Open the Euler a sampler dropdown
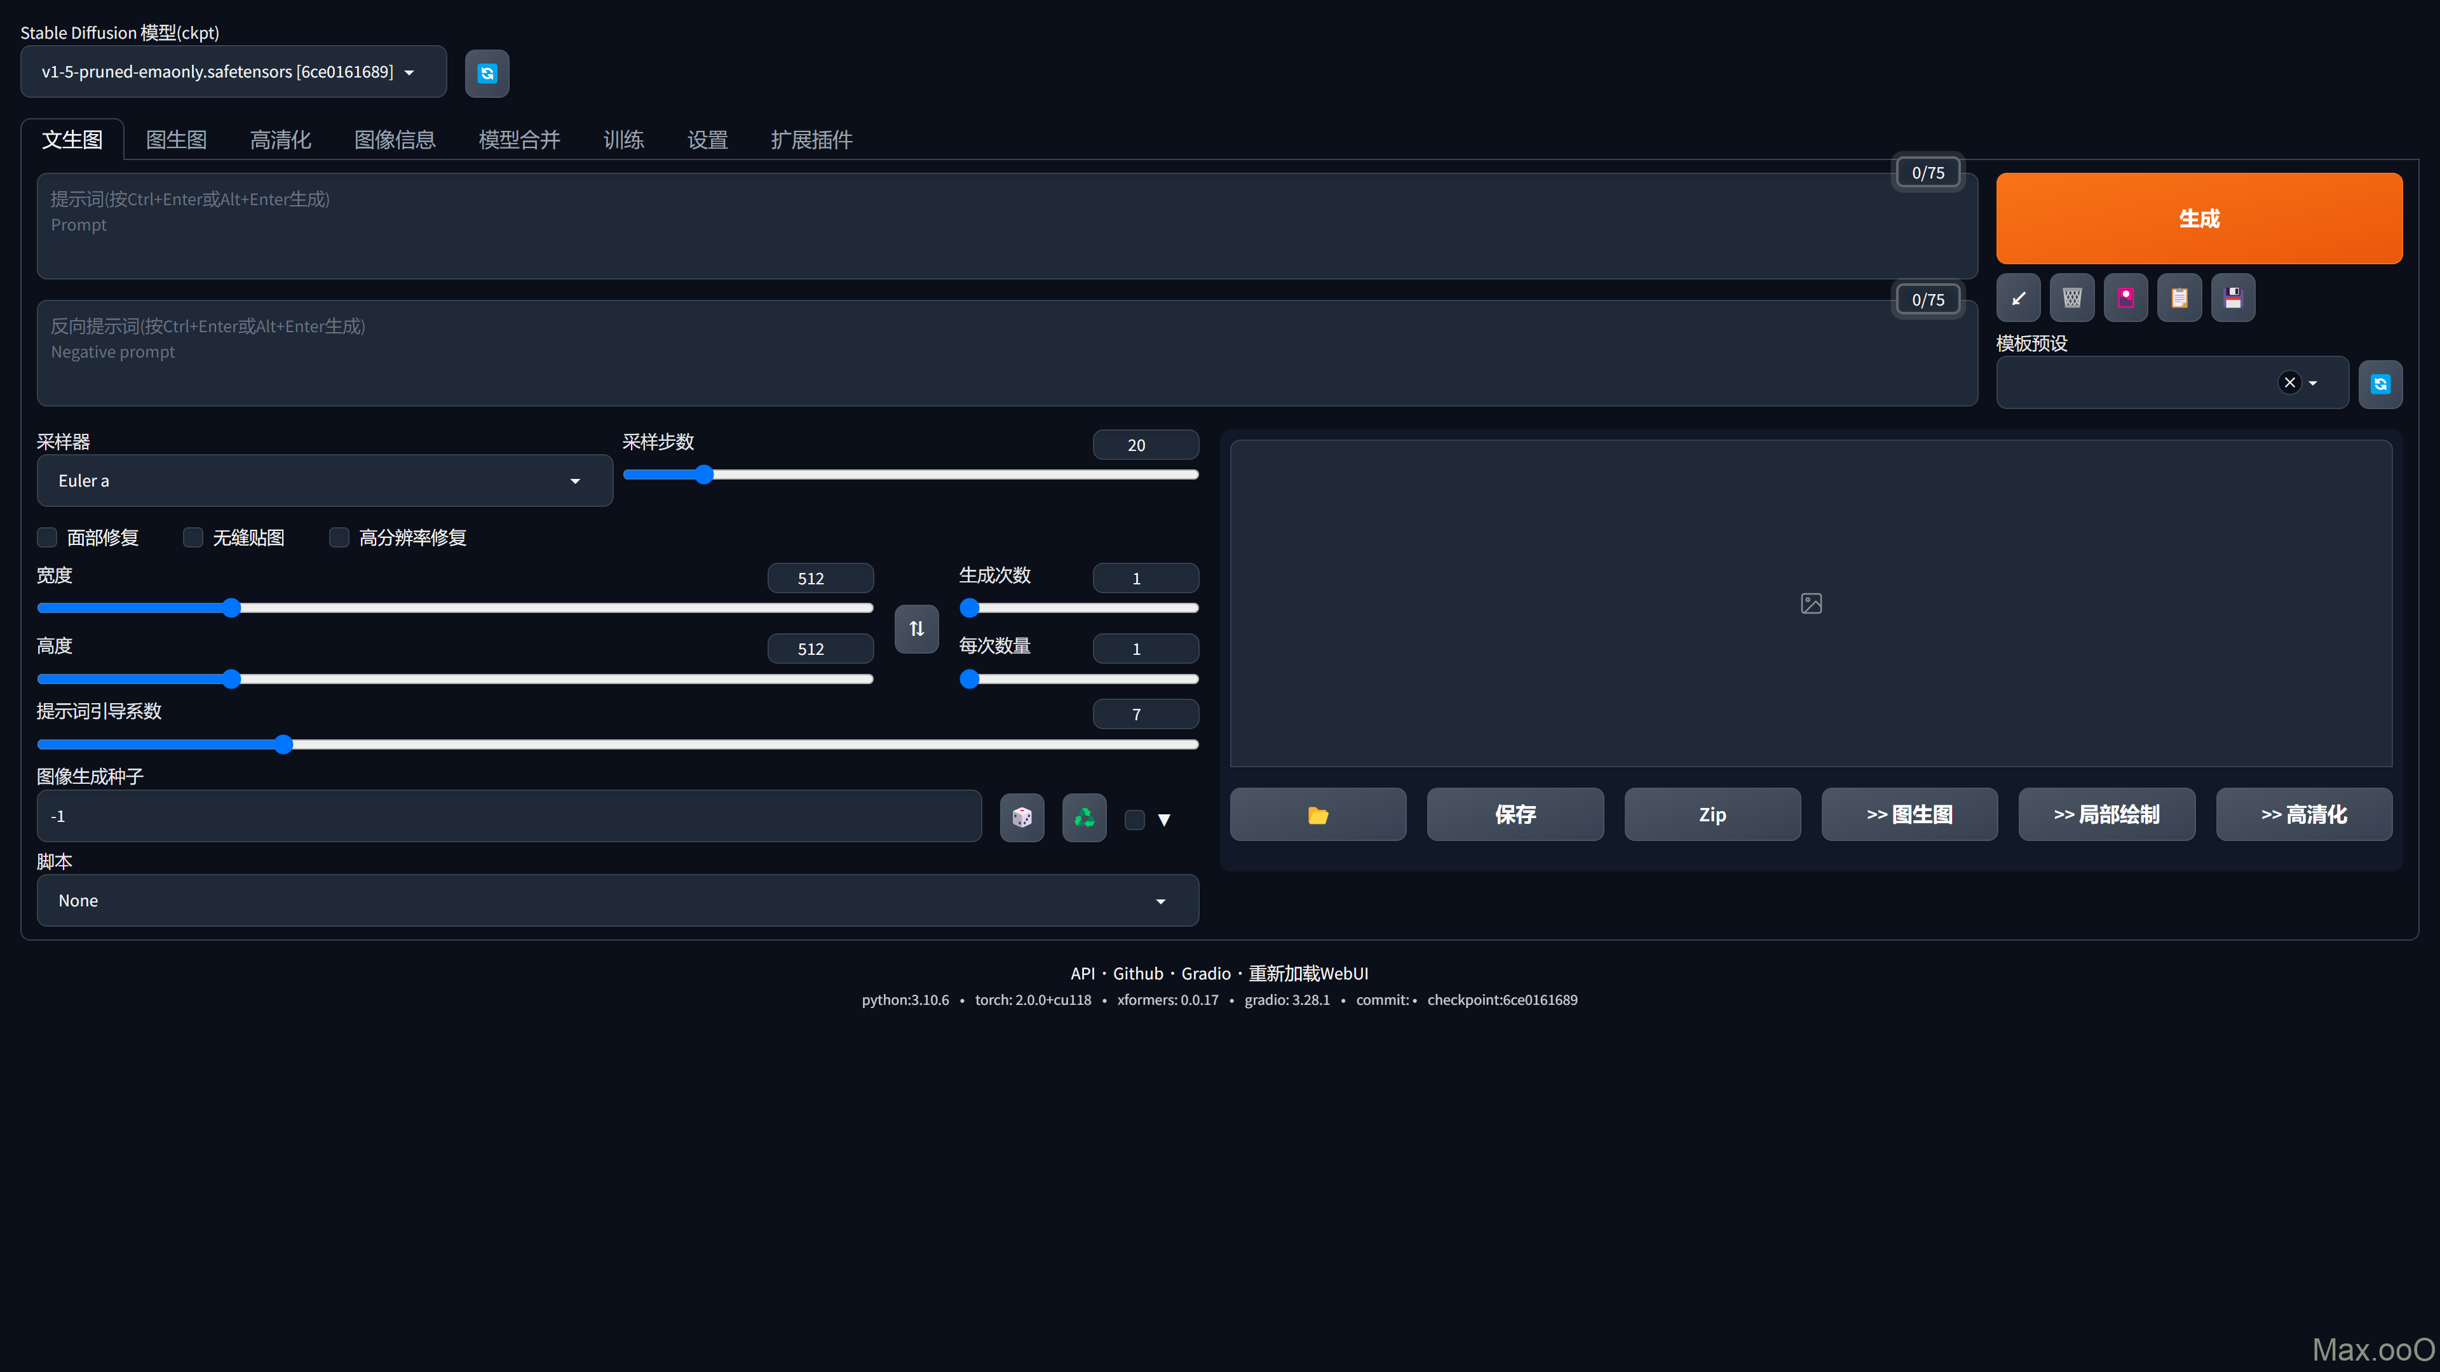The height and width of the screenshot is (1372, 2440). click(324, 481)
